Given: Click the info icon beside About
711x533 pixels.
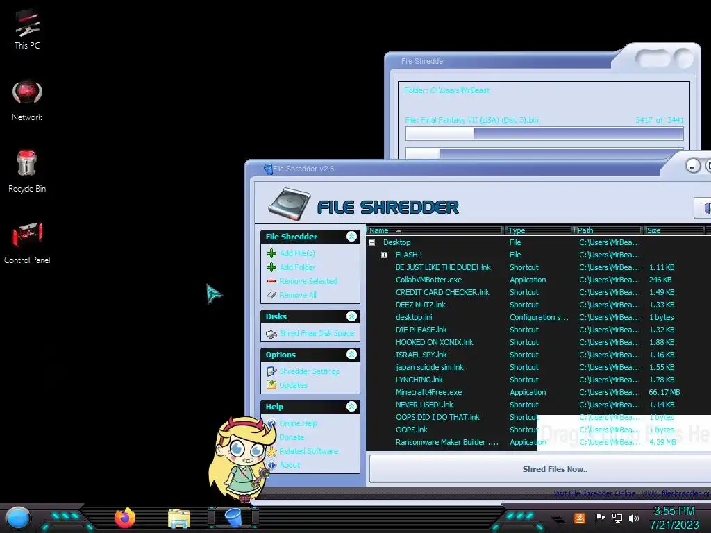Looking at the screenshot, I should pos(271,465).
